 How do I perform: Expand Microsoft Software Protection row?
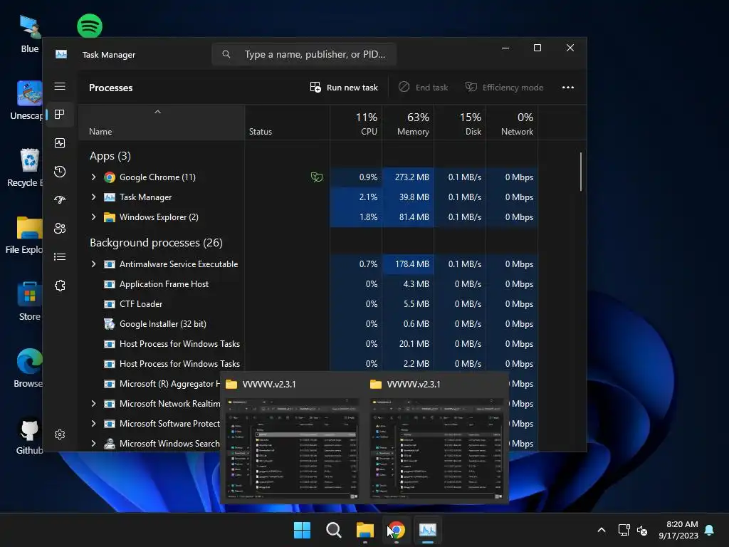coord(93,424)
